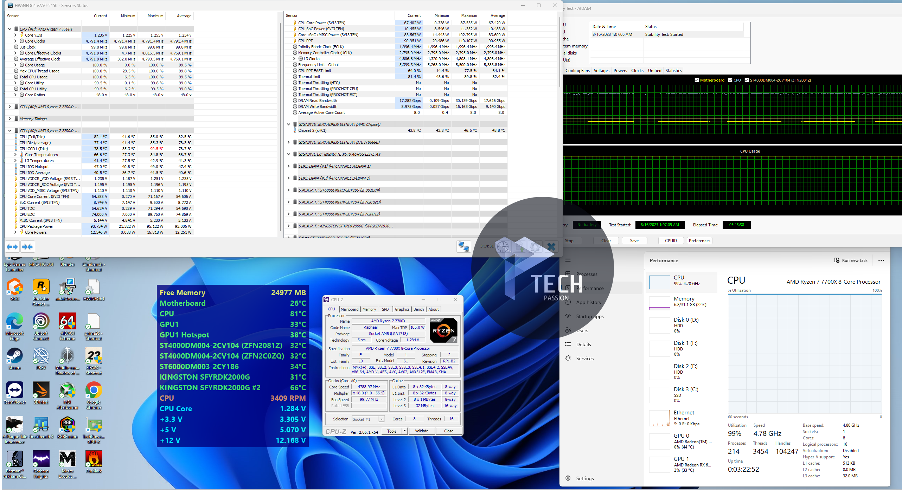The height and width of the screenshot is (490, 902).
Task: Open Task Manager Services page icon
Action: pyautogui.click(x=568, y=359)
